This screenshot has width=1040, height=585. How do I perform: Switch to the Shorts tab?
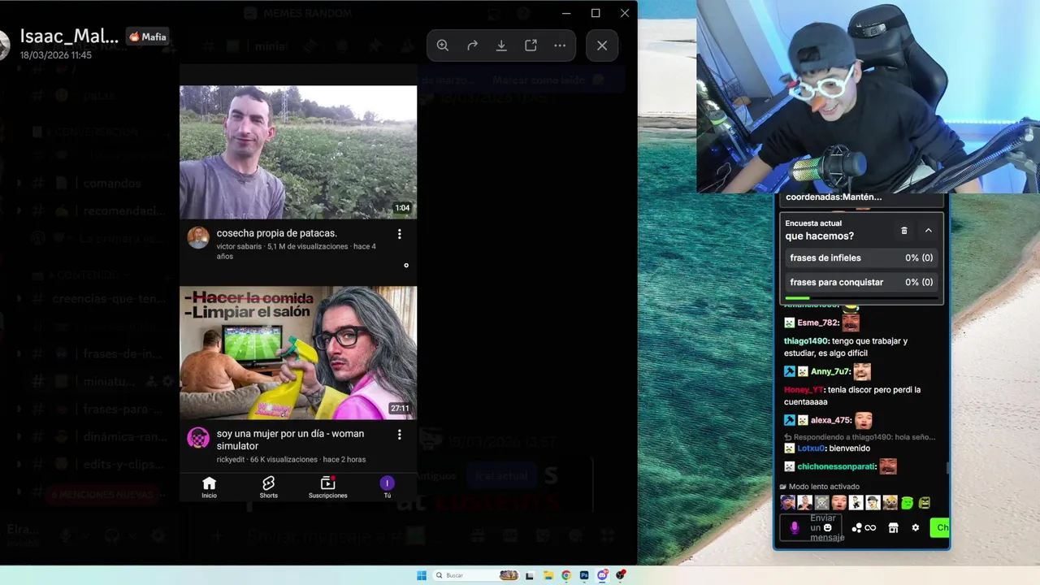pos(268,487)
